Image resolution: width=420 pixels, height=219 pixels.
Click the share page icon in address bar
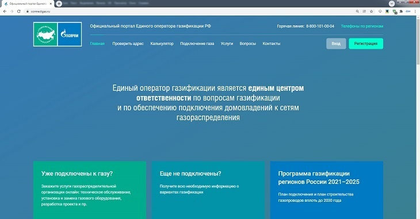click(364, 11)
